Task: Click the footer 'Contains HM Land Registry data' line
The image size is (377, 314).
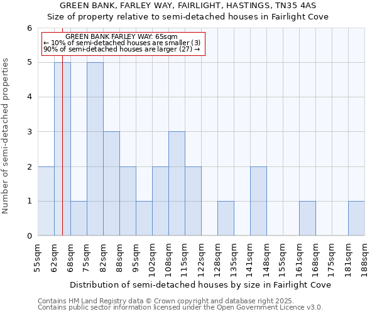Action: pyautogui.click(x=166, y=301)
